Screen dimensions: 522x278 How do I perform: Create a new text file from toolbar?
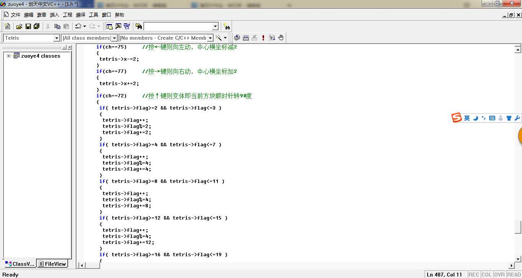click(x=7, y=26)
